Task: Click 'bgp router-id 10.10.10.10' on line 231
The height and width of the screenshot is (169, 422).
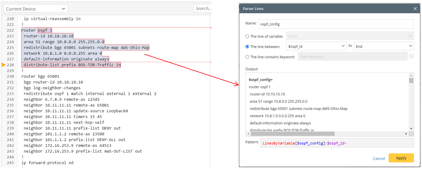Action: pyautogui.click(x=53, y=82)
